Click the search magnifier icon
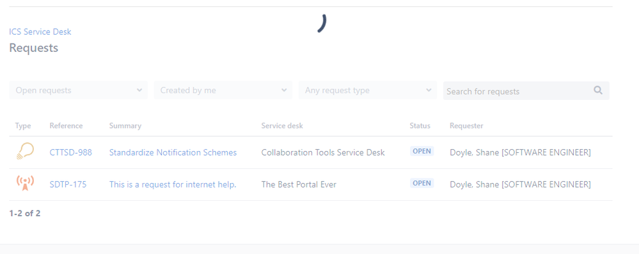The image size is (639, 254). click(598, 90)
